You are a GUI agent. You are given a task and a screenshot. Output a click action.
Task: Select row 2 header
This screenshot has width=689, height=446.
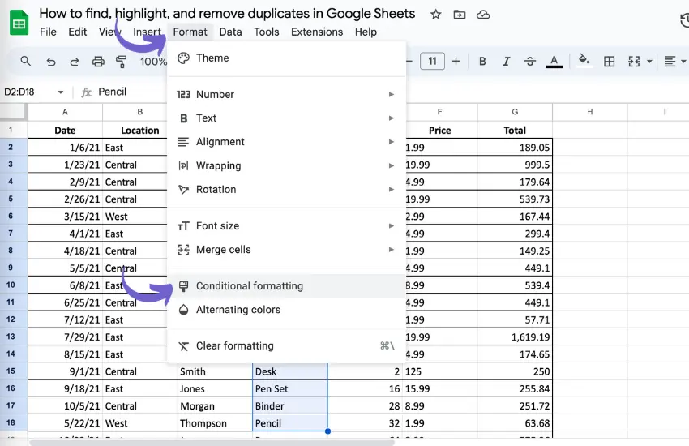pos(14,148)
